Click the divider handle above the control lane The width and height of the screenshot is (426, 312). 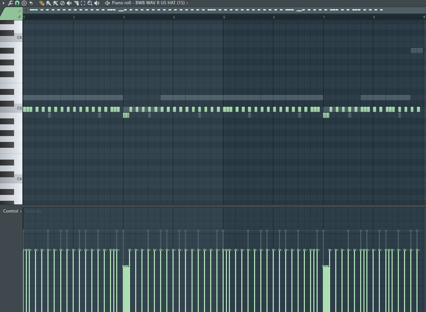(288, 206)
